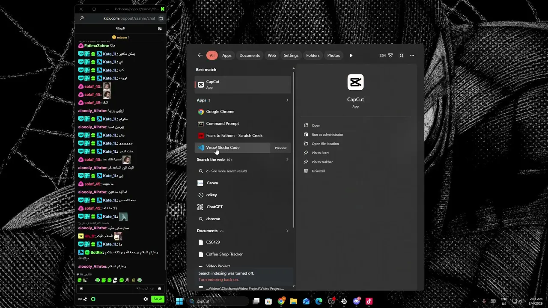The image size is (548, 308).
Task: Open the CSC429 document
Action: [243, 242]
